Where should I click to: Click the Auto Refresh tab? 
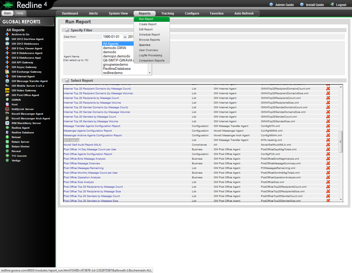pos(244,13)
